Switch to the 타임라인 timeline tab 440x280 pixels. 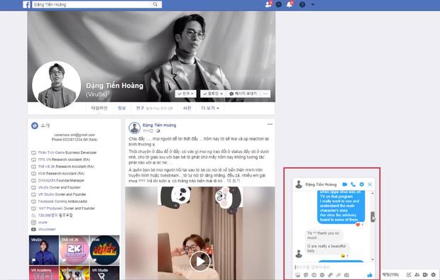coord(99,108)
